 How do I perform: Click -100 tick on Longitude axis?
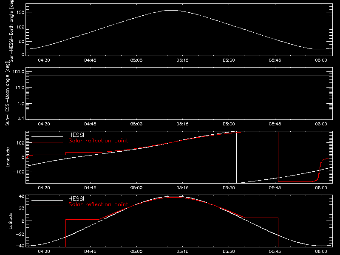tap(19, 172)
